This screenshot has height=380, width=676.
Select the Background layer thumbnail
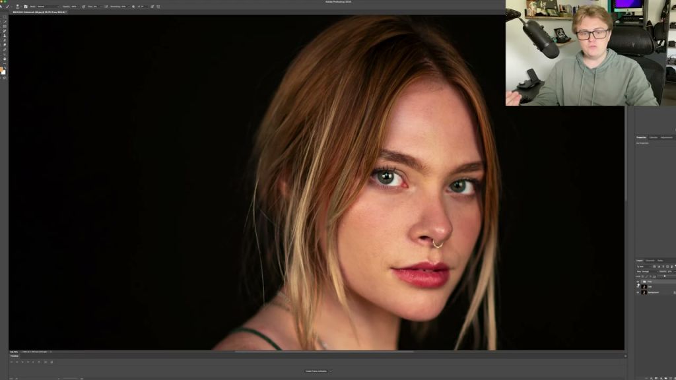[x=644, y=292]
